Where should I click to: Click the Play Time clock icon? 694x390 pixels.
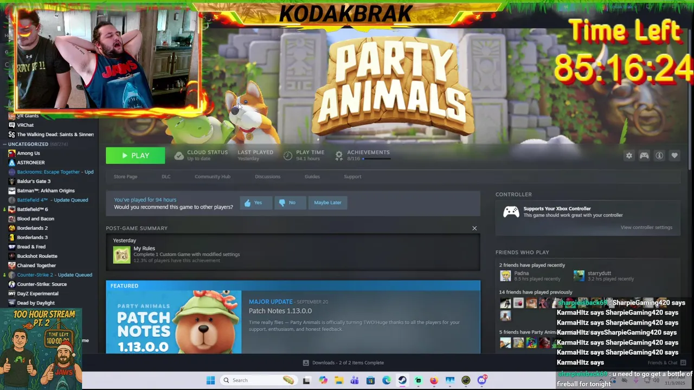[x=287, y=155]
